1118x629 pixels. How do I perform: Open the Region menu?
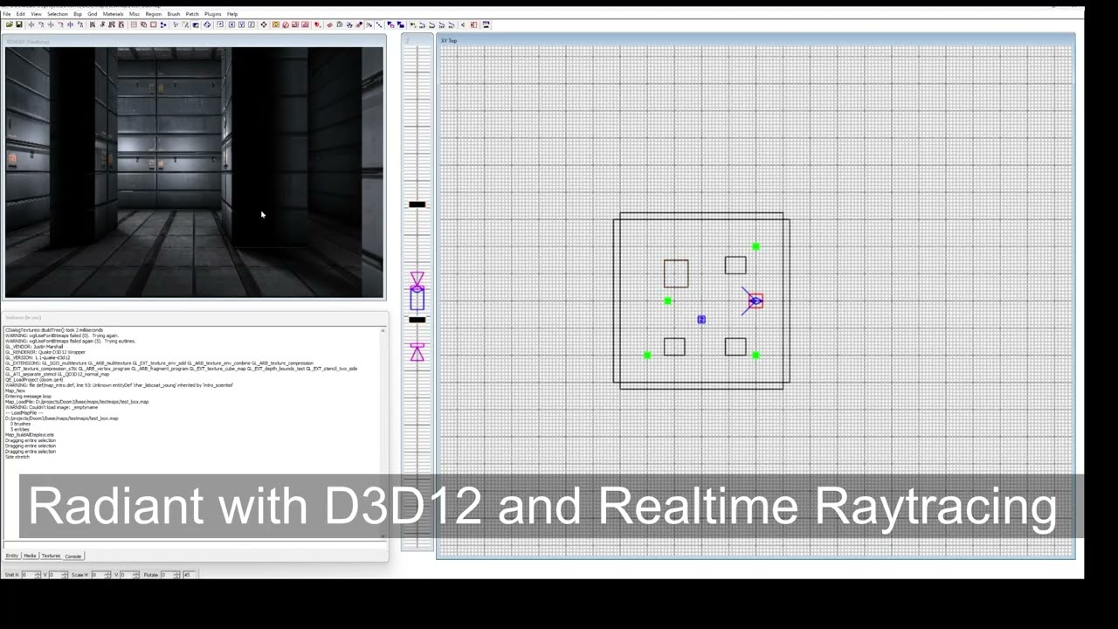pyautogui.click(x=154, y=14)
